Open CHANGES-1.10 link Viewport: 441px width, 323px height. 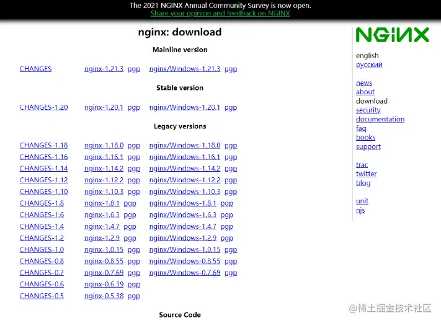point(43,192)
